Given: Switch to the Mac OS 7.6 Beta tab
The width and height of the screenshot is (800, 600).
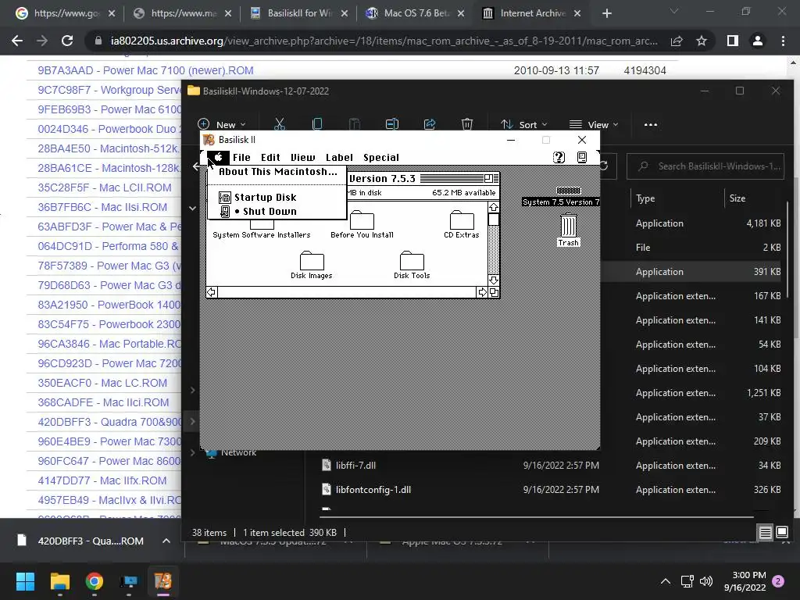Looking at the screenshot, I should coord(416,13).
